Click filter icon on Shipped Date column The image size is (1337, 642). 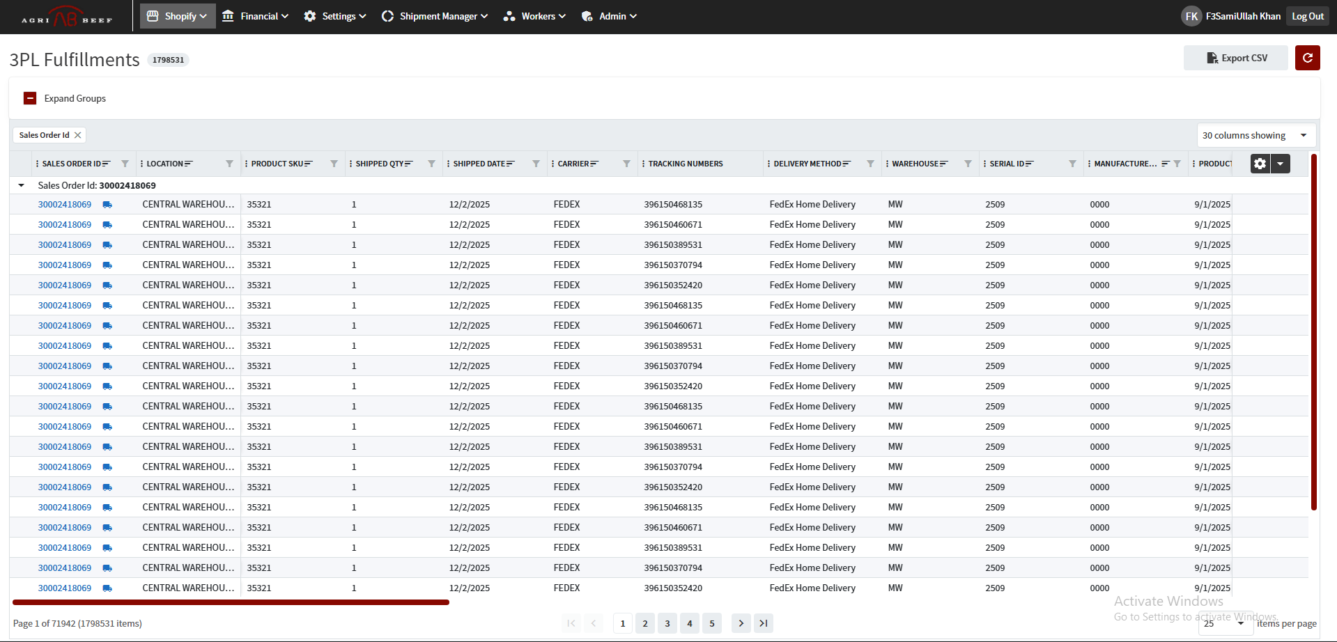536,164
